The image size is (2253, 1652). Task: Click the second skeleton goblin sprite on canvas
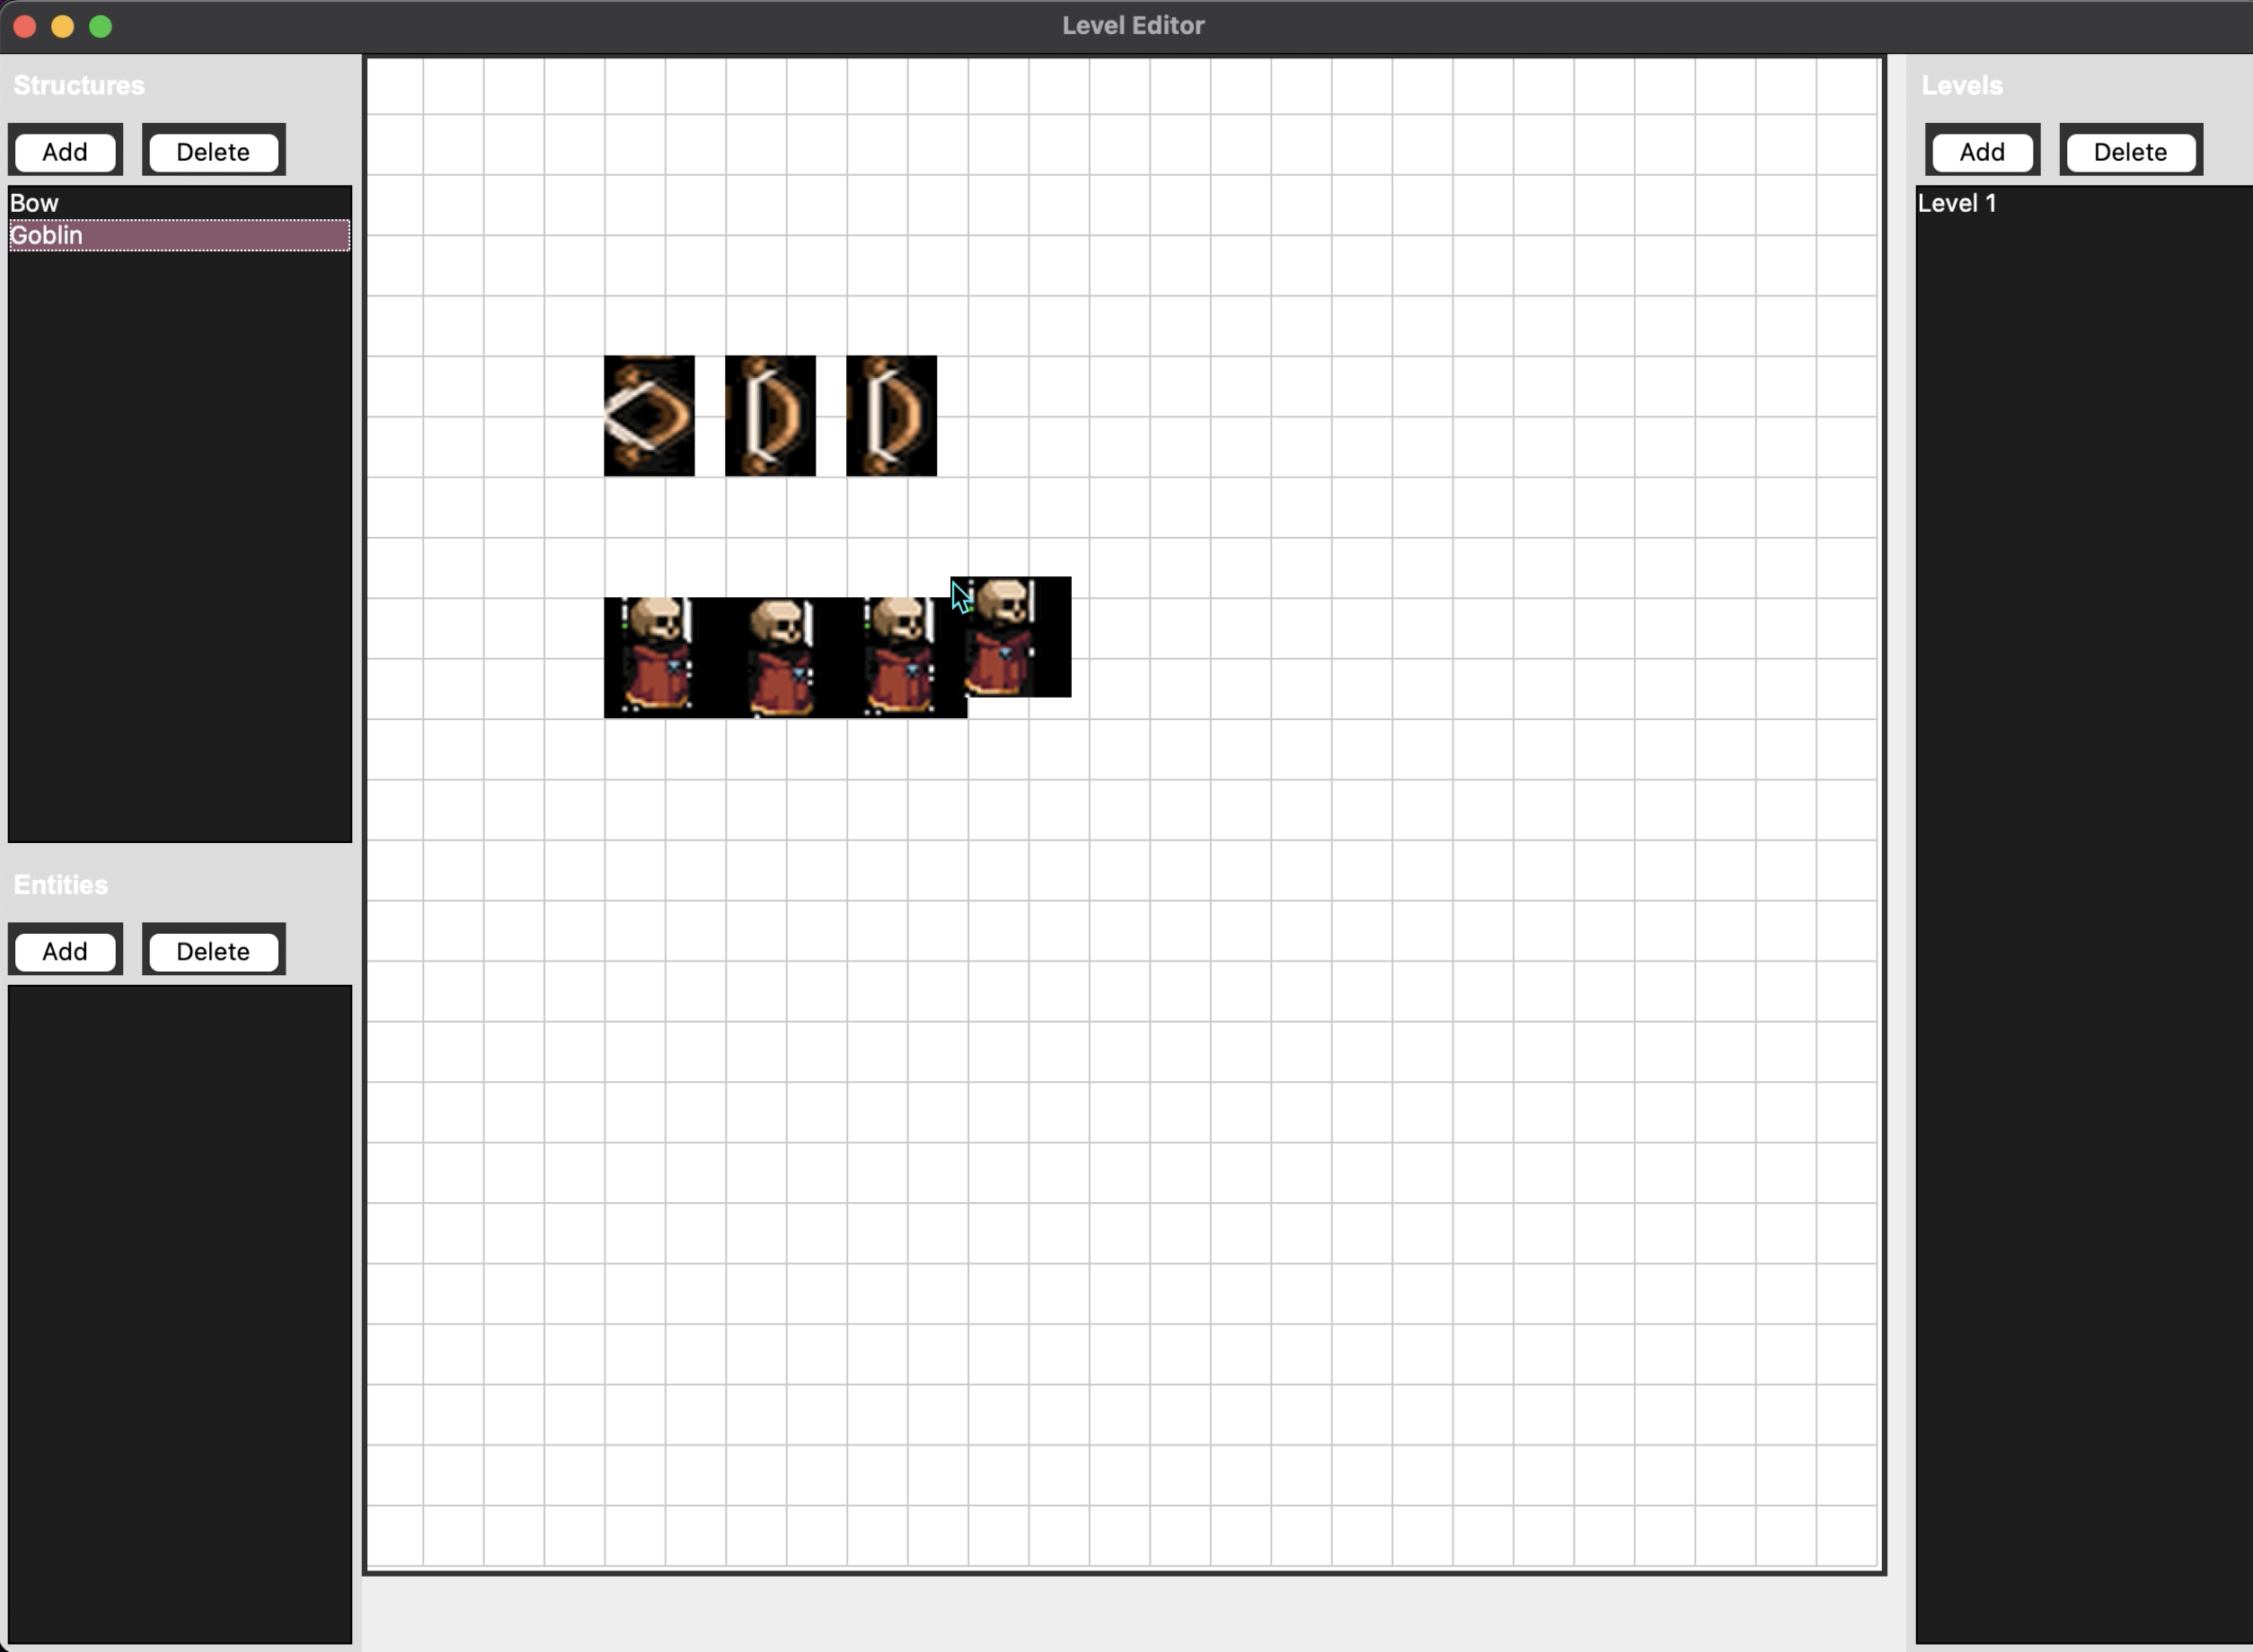(x=783, y=655)
